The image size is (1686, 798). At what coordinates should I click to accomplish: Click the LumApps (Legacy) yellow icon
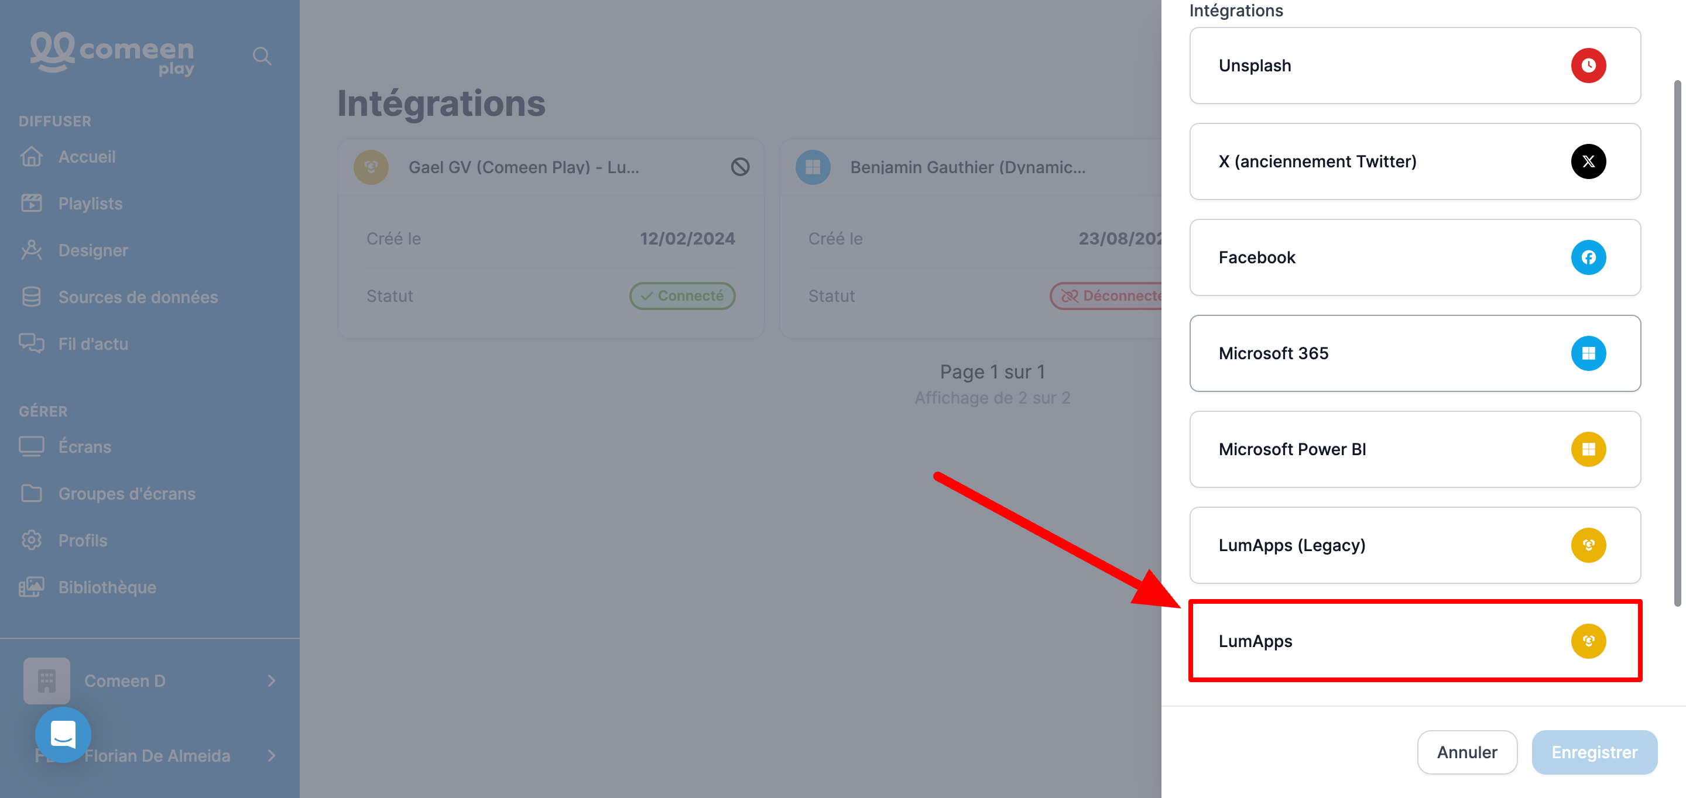1588,545
